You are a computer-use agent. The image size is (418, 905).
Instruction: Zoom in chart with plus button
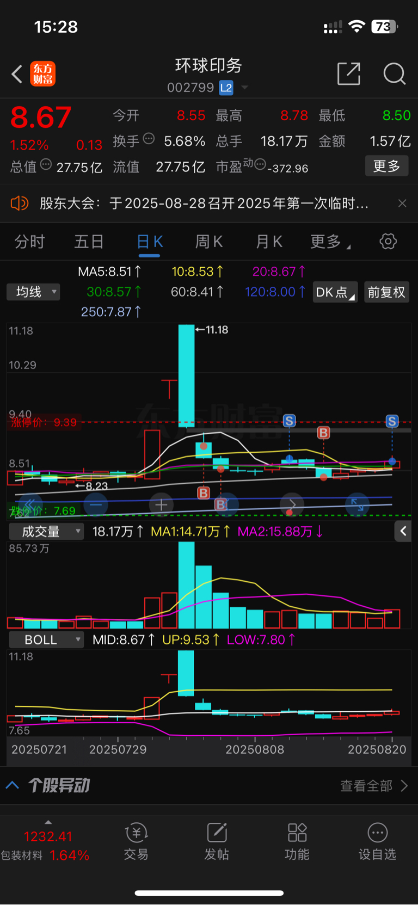(161, 504)
